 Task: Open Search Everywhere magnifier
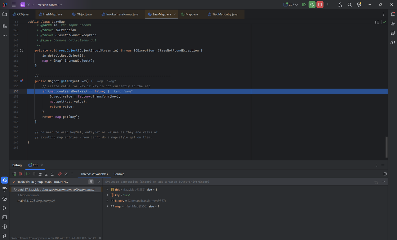click(350, 5)
